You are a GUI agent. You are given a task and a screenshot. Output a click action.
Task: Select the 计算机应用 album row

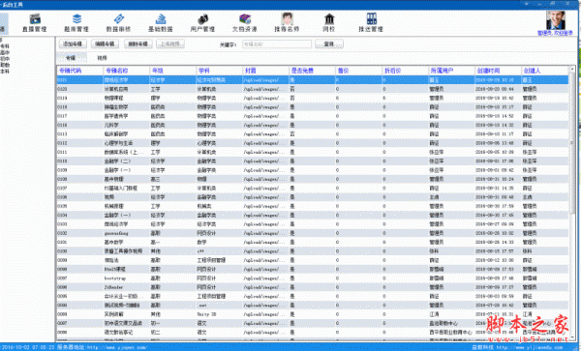(x=313, y=89)
